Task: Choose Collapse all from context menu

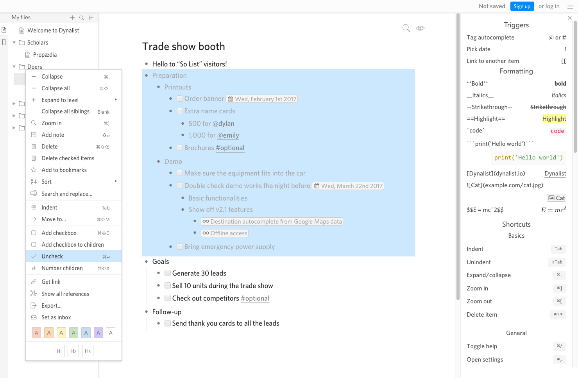Action: (x=73, y=88)
